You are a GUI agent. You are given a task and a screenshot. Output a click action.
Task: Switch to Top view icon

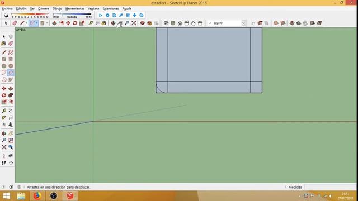(x=173, y=23)
